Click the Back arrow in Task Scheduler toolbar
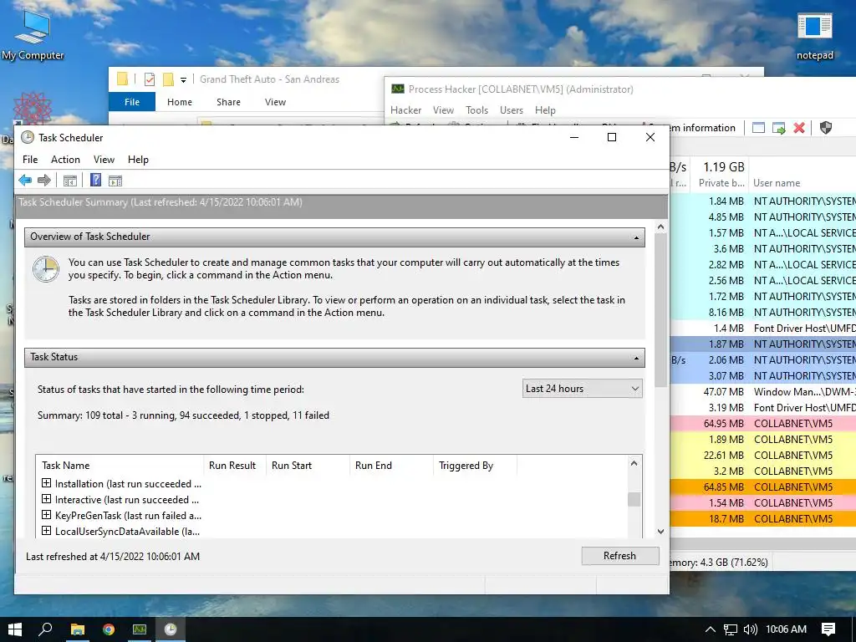 (25, 181)
